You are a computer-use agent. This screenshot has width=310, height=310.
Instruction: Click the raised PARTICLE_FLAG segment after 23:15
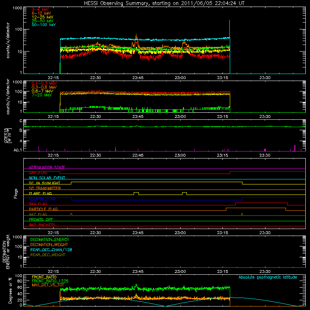pyautogui.click(x=256, y=208)
